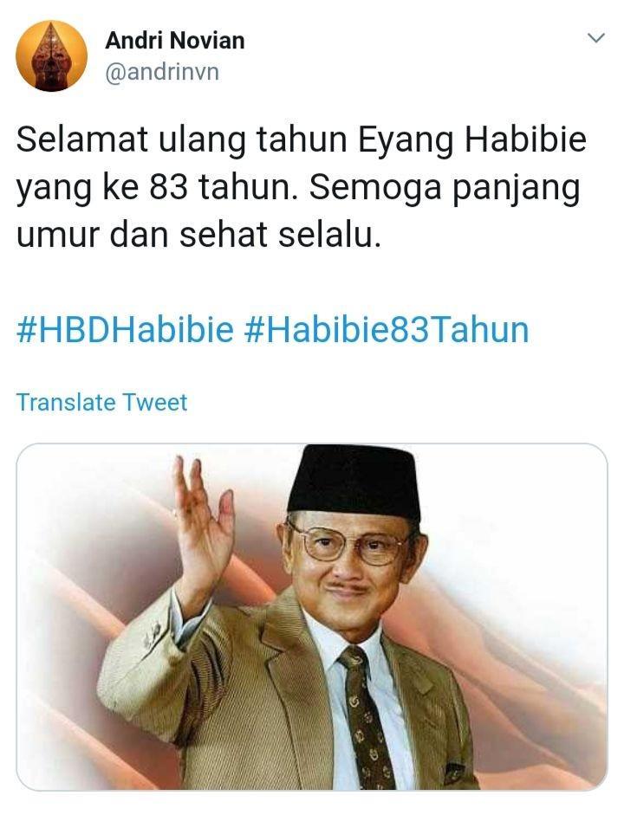This screenshot has width=624, height=815.
Task: Browse posts tagged Habibie83Tahun
Action: (387, 329)
